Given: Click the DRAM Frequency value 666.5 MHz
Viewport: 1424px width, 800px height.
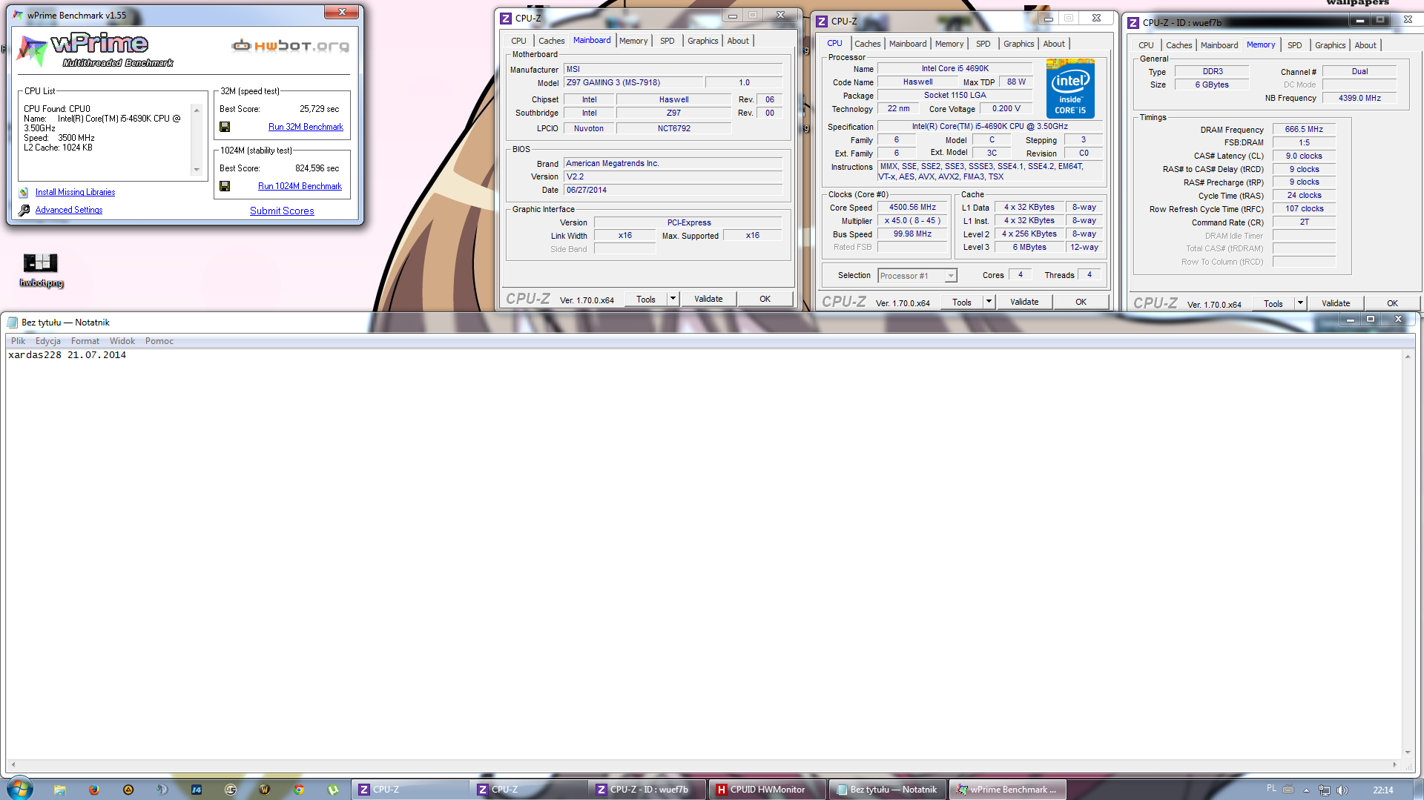Looking at the screenshot, I should click(1304, 129).
